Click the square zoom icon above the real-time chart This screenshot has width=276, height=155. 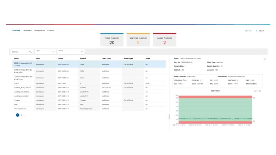click(x=257, y=91)
